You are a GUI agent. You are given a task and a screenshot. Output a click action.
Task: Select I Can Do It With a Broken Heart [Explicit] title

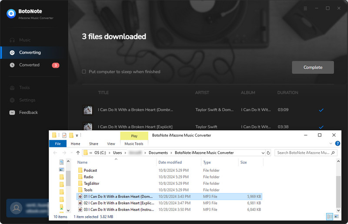point(135,127)
